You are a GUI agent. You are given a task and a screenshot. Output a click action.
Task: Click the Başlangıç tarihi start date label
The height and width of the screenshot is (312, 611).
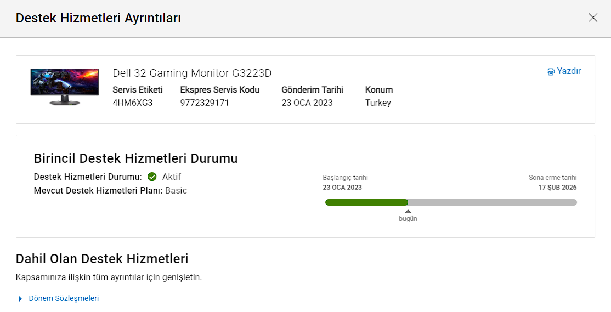point(345,178)
